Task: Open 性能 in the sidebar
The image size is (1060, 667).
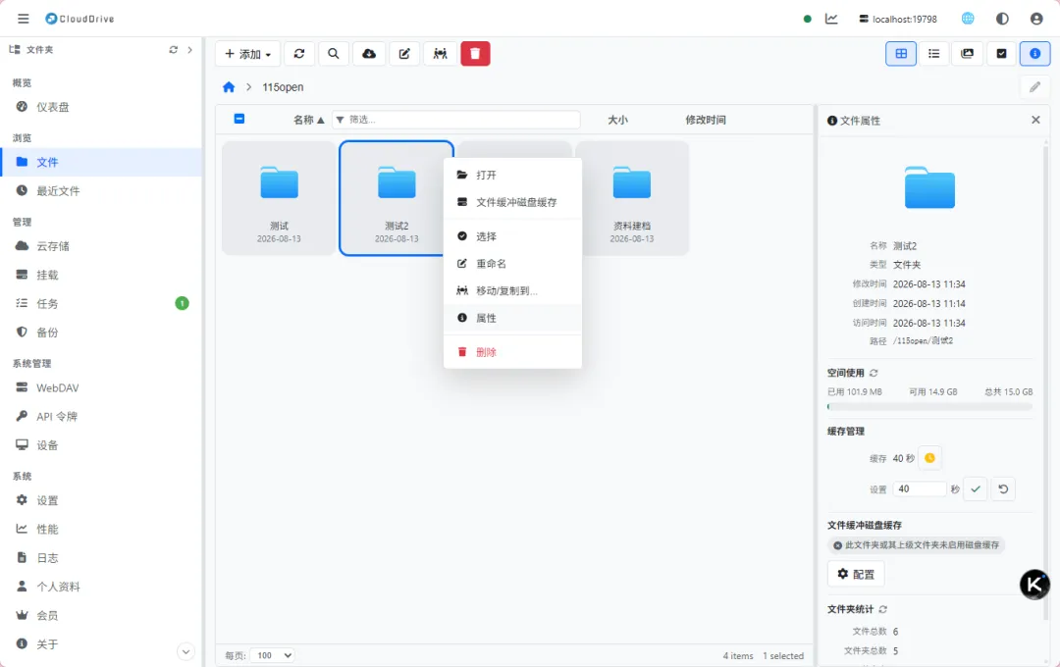Action: tap(101, 529)
